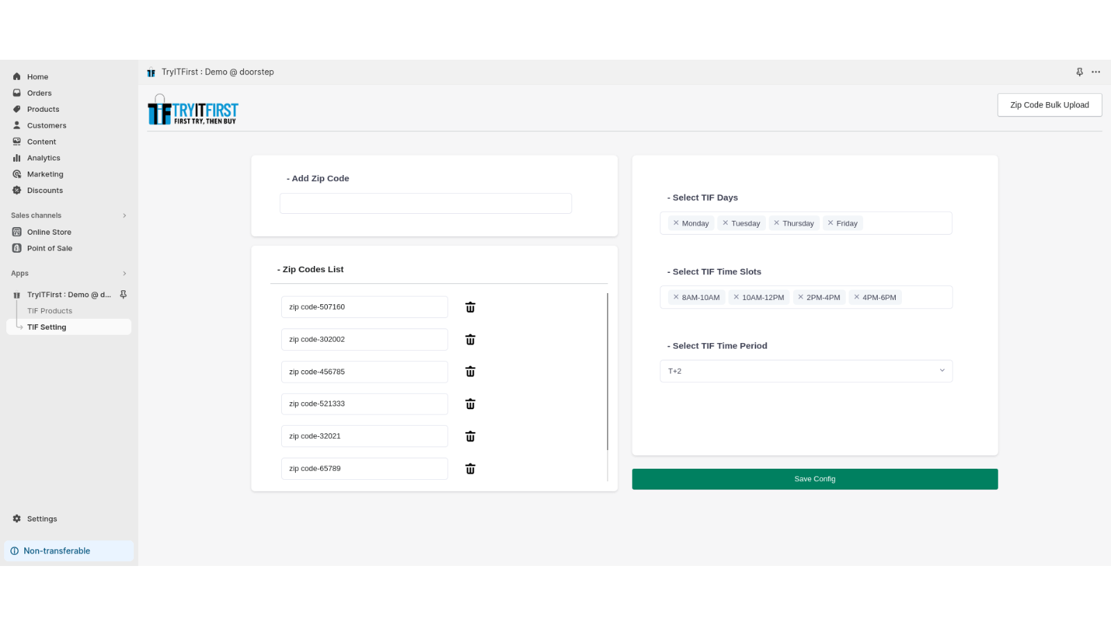
Task: Open TIF Products in sidebar
Action: (49, 311)
